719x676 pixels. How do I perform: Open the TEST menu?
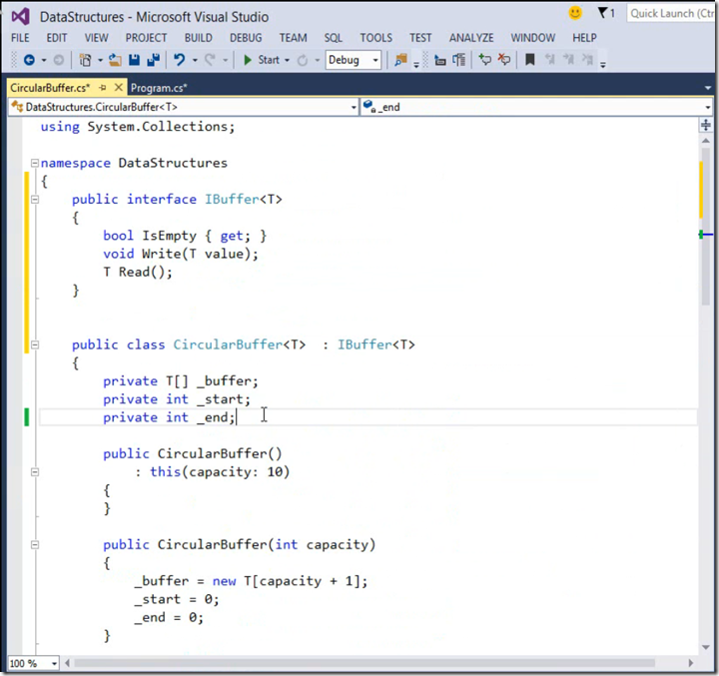[x=420, y=38]
